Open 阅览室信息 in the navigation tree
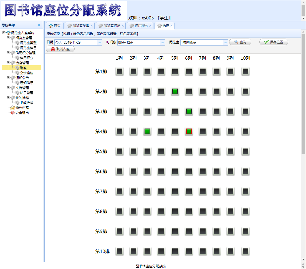The image size is (306, 269). click(x=28, y=48)
